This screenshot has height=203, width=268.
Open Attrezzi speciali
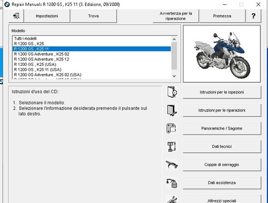[x=222, y=199]
